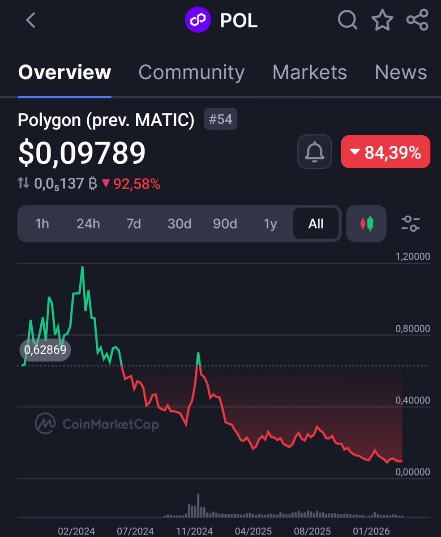Screen dimensions: 441x537
Task: Select the 24h chart range
Action: point(88,223)
